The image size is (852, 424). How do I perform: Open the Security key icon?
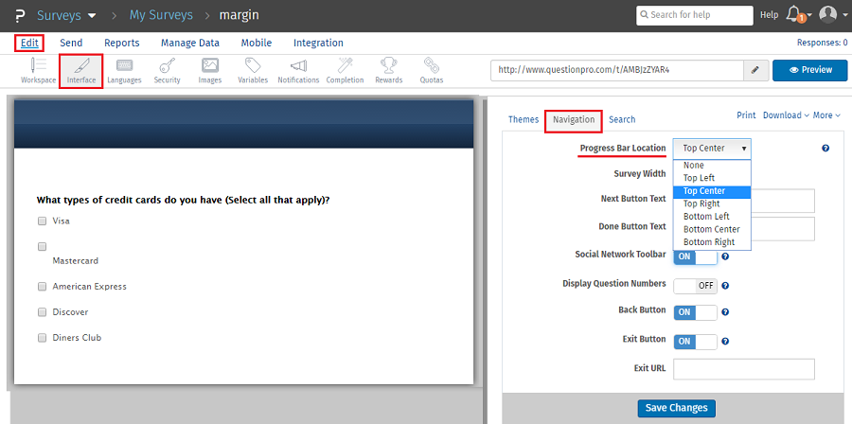[167, 71]
